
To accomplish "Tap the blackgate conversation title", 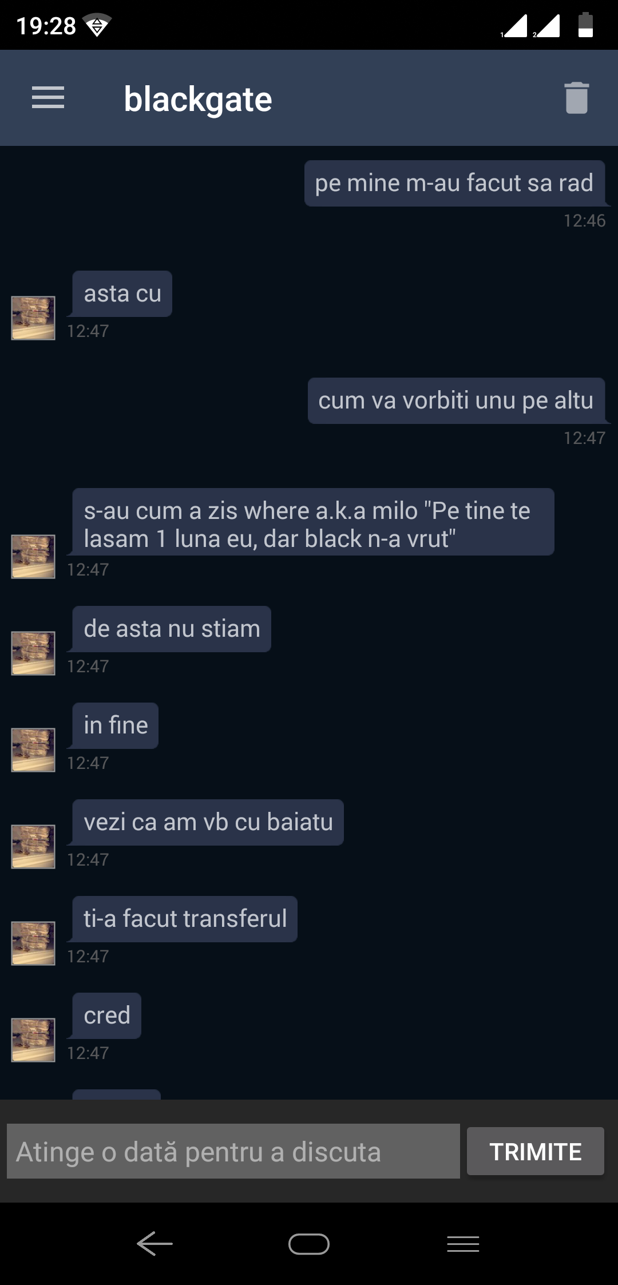I will pyautogui.click(x=198, y=99).
